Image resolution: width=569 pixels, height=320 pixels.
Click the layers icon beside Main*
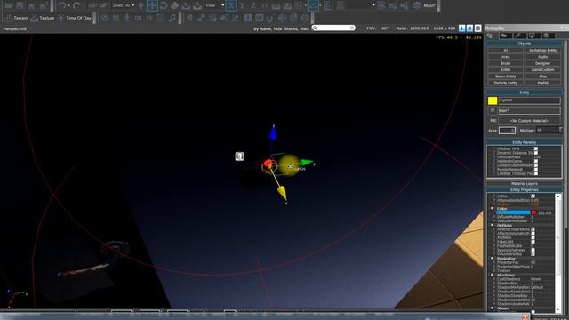point(417,5)
